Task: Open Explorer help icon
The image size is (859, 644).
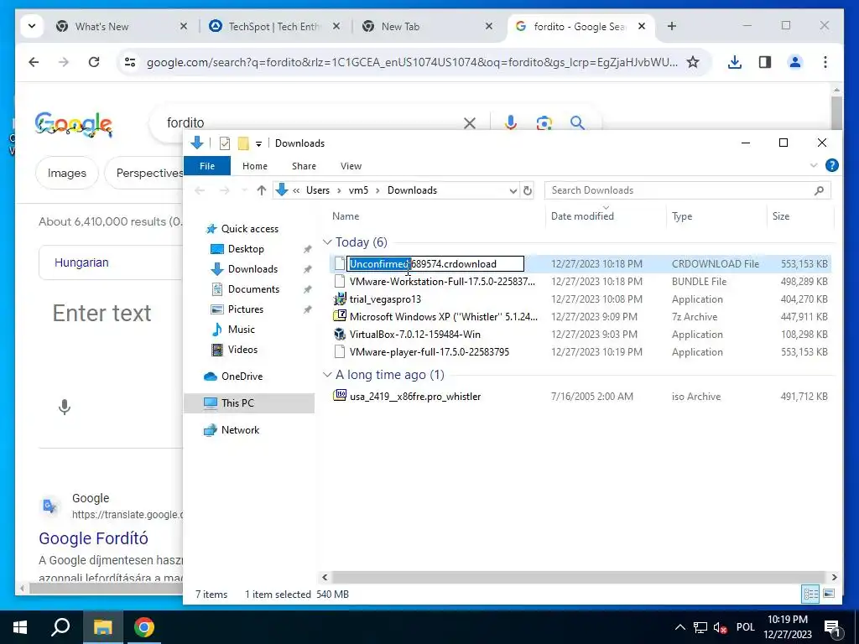Action: (831, 165)
